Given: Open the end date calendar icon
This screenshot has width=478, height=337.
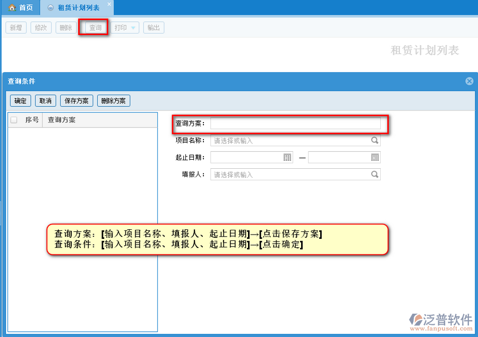Looking at the screenshot, I should point(374,157).
